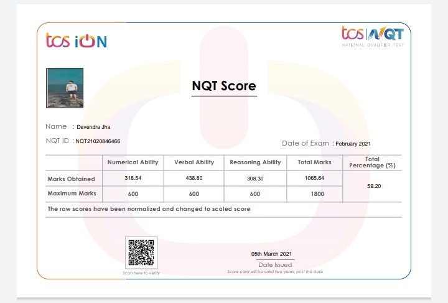Click the NQT ID field label
Image resolution: width=448 pixels, height=303 pixels.
point(57,141)
